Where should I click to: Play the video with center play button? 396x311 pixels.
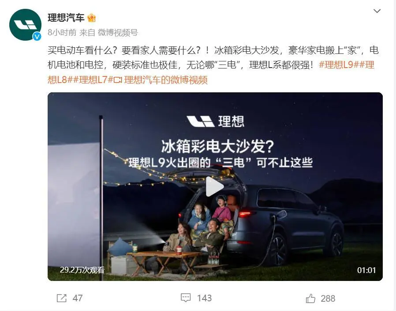(214, 186)
